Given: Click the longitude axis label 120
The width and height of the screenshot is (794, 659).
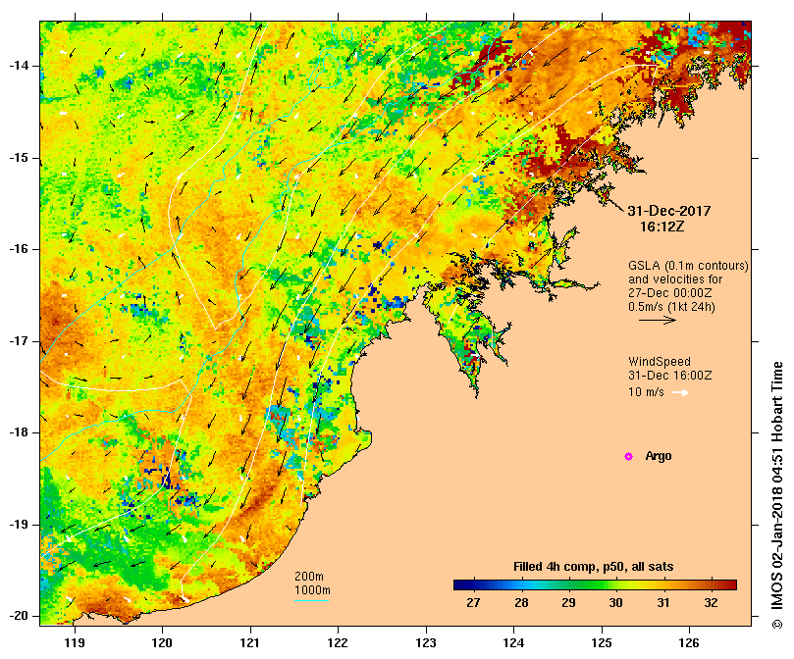Looking at the screenshot, I should pos(163,643).
